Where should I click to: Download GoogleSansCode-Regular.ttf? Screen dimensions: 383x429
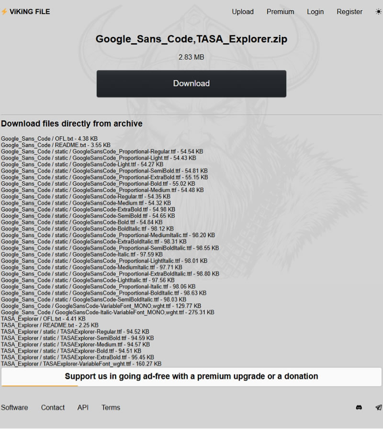click(x=86, y=196)
